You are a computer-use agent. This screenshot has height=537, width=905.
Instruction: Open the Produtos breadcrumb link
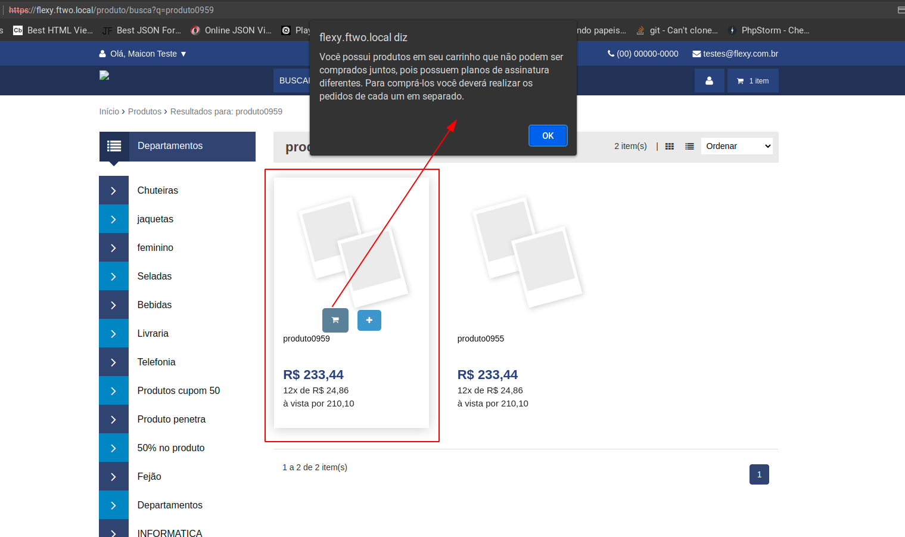click(144, 111)
